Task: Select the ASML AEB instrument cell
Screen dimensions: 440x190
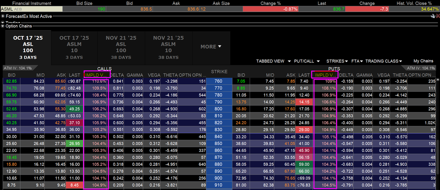Action: [31, 8]
